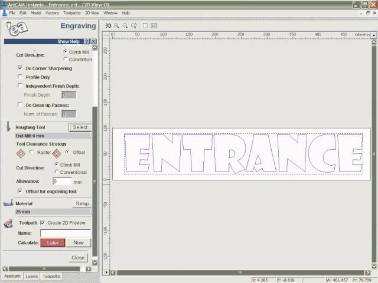Image resolution: width=378 pixels, height=283 pixels.
Task: Click the toolbar icon right of the page icon
Action: click(x=154, y=25)
